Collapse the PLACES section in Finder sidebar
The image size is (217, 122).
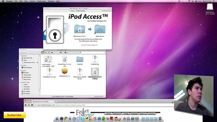coord(20,70)
